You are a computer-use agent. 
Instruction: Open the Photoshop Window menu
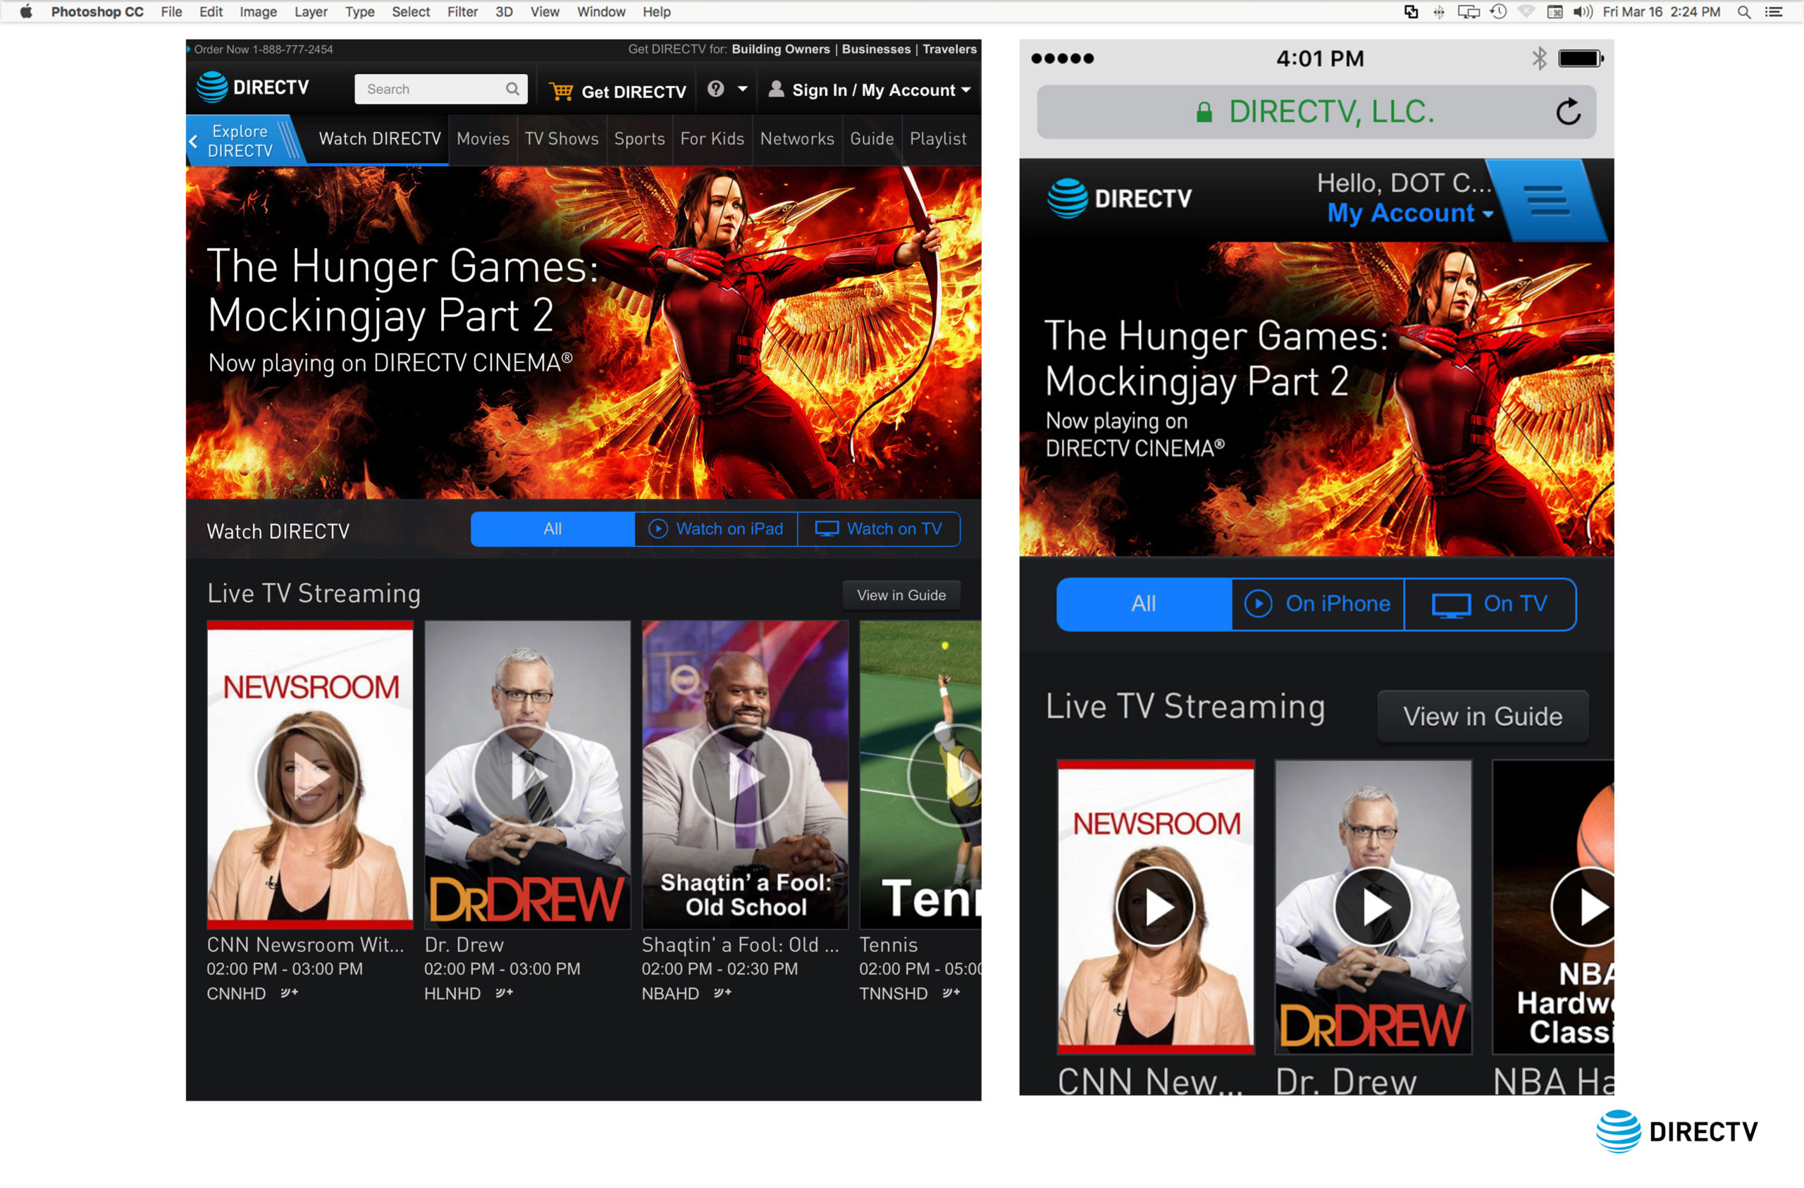click(x=601, y=11)
